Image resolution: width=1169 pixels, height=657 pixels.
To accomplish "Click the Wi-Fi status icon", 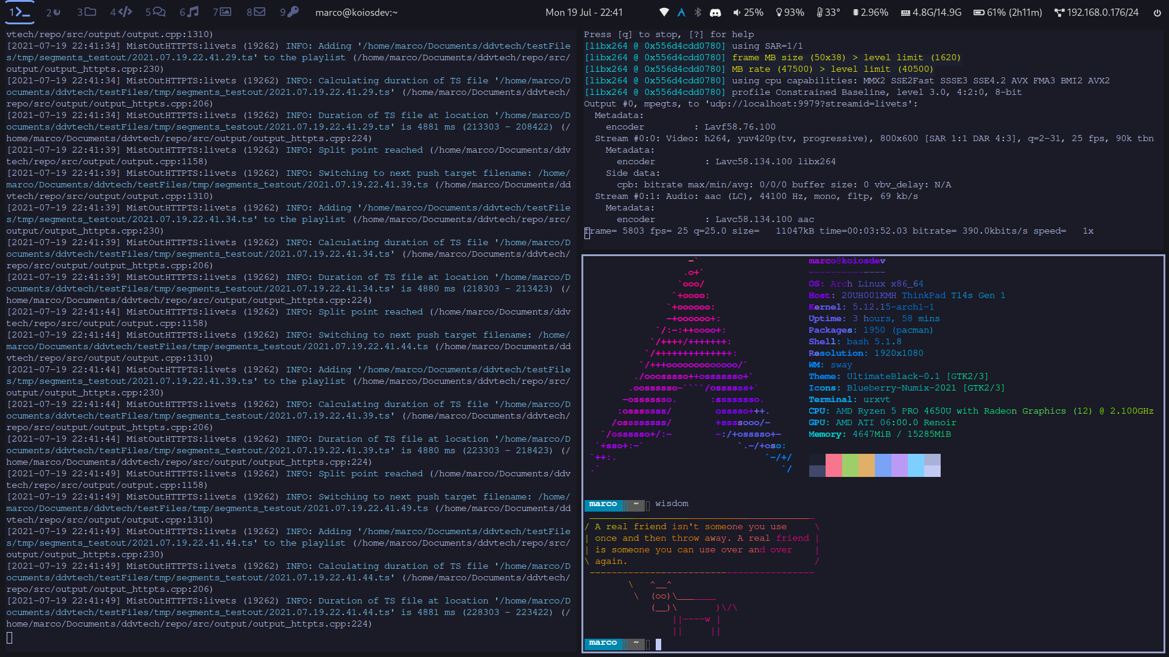I will pos(664,12).
